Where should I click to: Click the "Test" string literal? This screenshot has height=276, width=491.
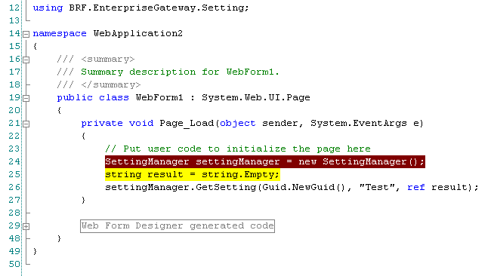[377, 187]
